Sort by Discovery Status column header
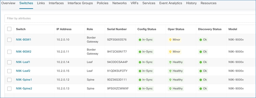The image size is (256, 98). click(x=210, y=29)
